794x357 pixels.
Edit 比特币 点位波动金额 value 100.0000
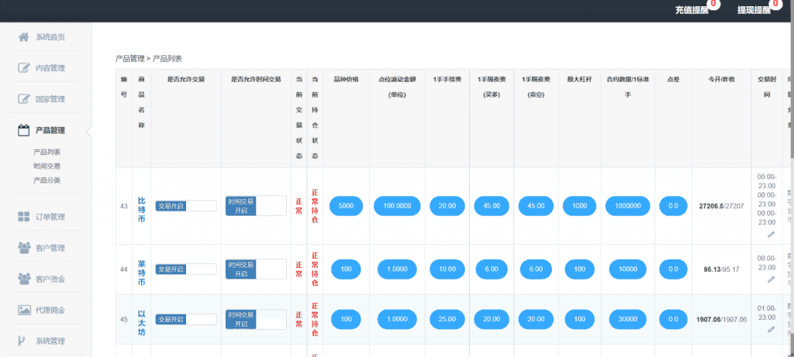point(397,206)
